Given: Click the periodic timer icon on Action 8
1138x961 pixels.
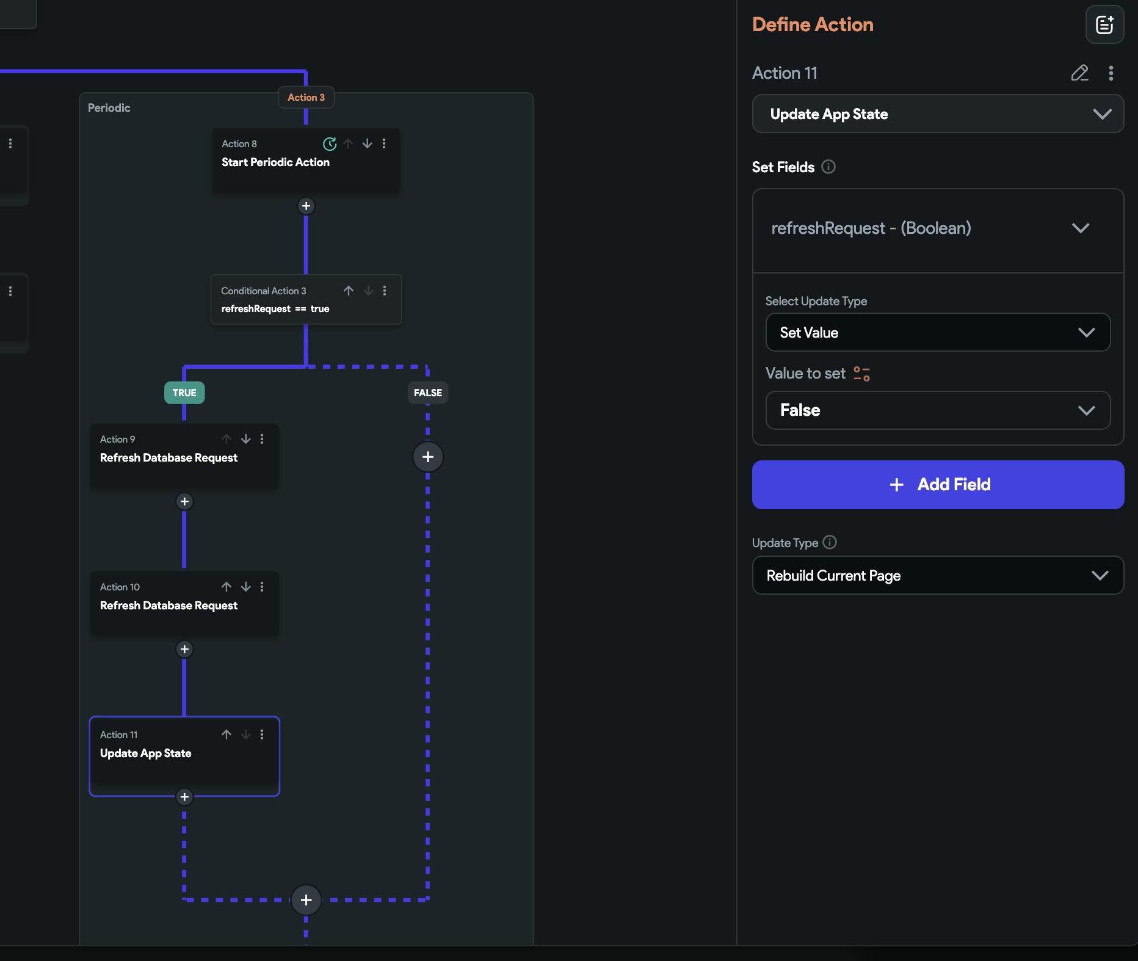Looking at the screenshot, I should [x=329, y=144].
